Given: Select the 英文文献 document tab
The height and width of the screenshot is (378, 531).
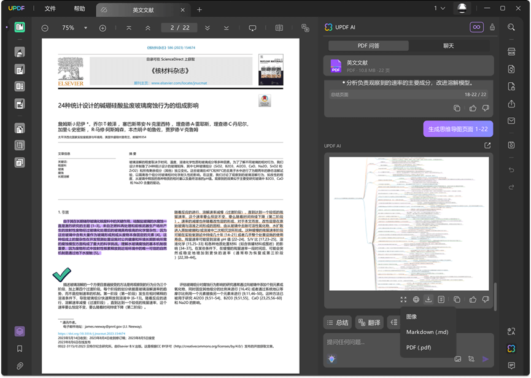Looking at the screenshot, I should (x=143, y=10).
